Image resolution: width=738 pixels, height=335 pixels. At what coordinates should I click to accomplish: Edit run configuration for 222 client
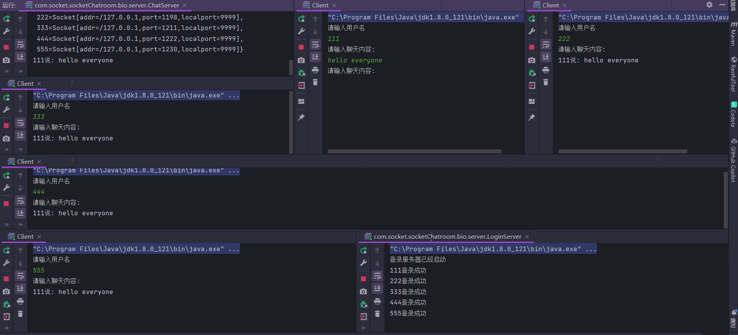tap(532, 31)
